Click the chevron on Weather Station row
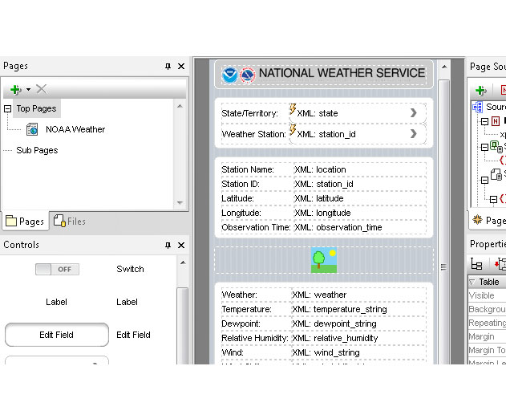The height and width of the screenshot is (419, 506). [x=414, y=134]
